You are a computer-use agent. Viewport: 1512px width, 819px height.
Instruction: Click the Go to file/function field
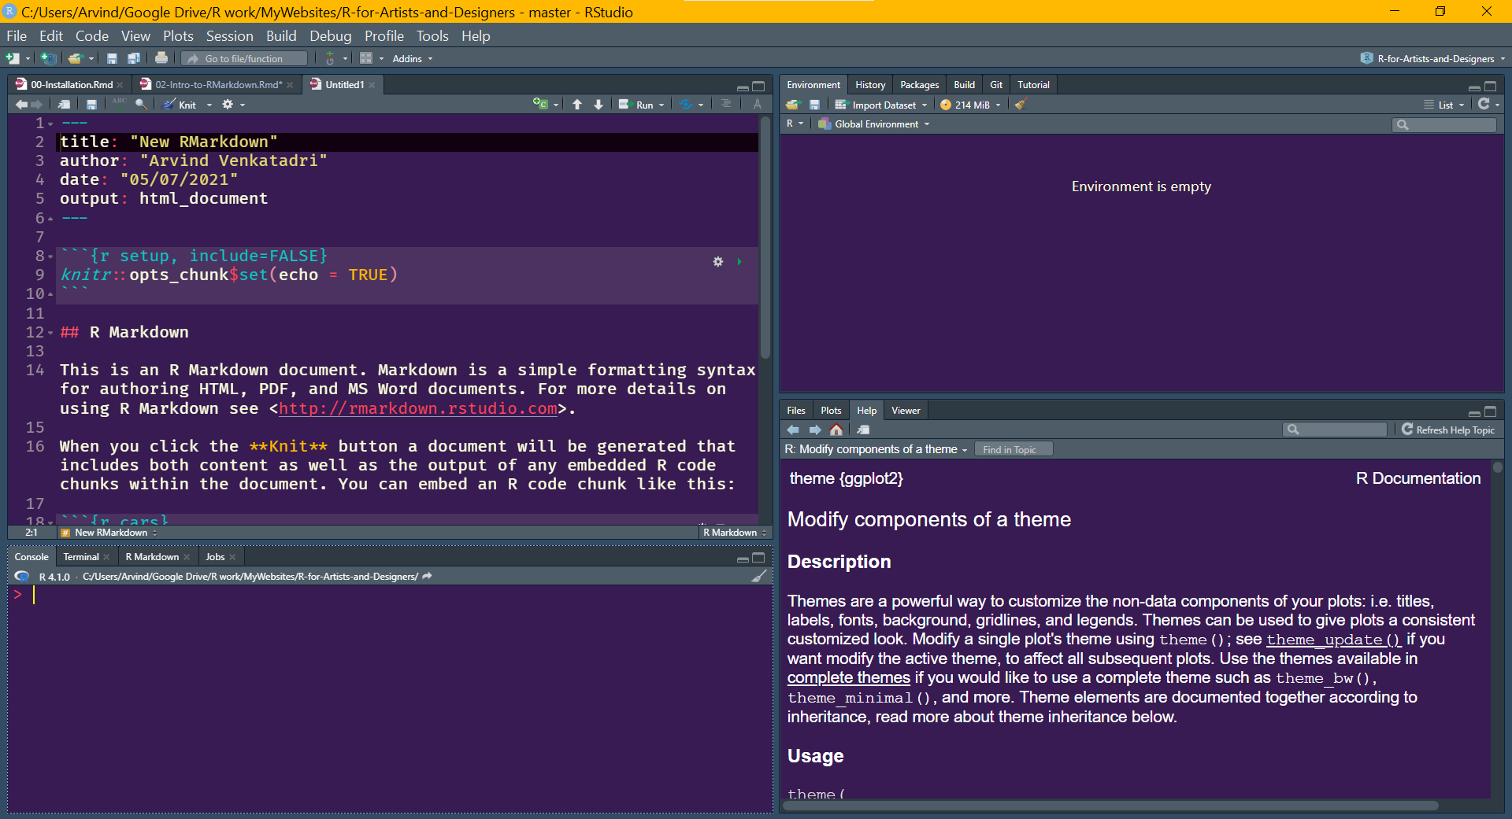point(244,58)
